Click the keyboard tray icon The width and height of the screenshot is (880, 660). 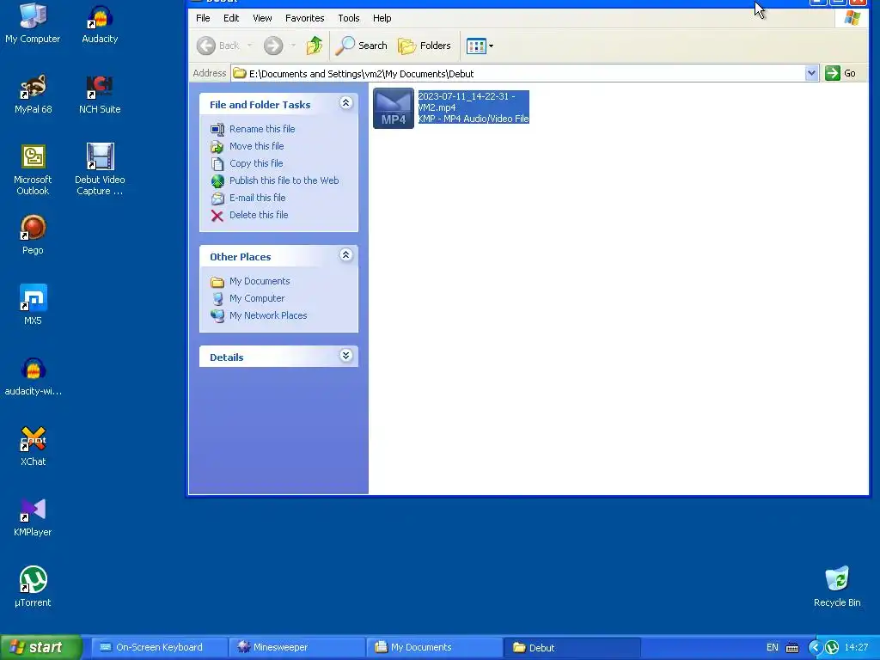(792, 648)
